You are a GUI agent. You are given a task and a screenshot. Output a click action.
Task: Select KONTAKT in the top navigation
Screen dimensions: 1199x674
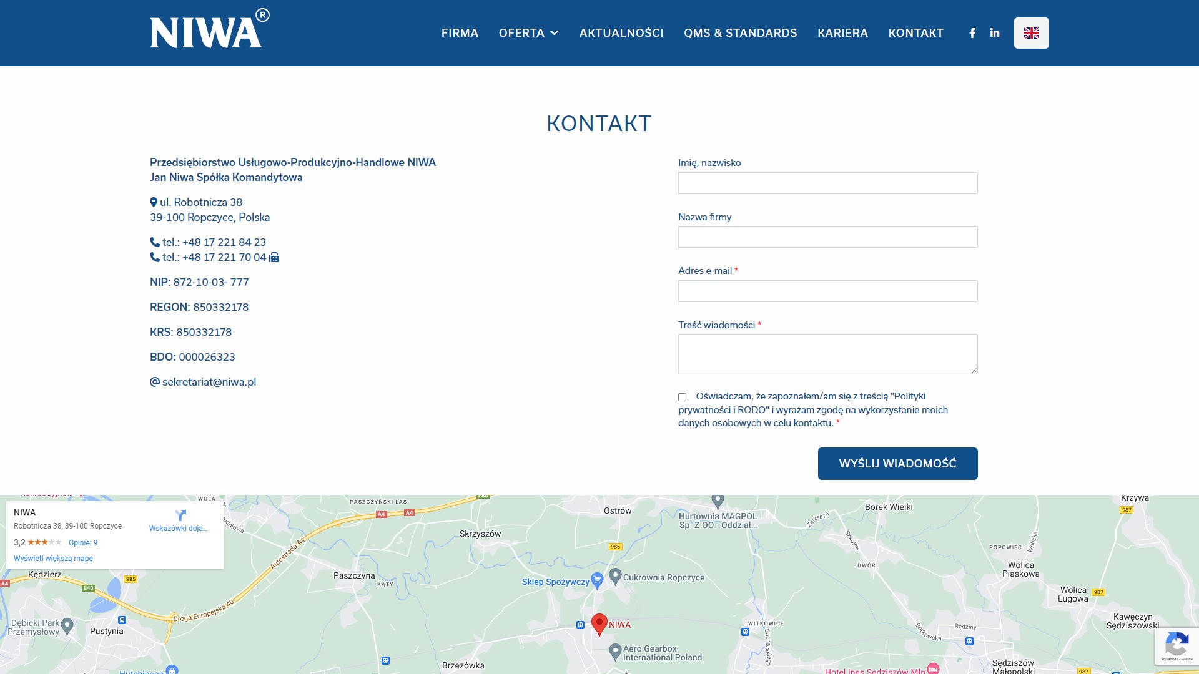point(916,33)
